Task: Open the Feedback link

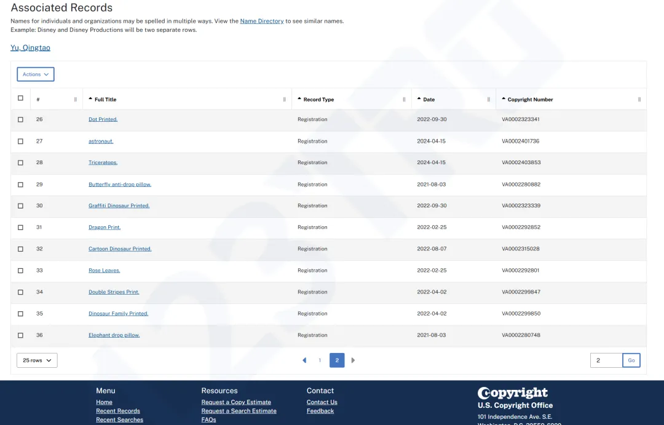Action: [320, 411]
